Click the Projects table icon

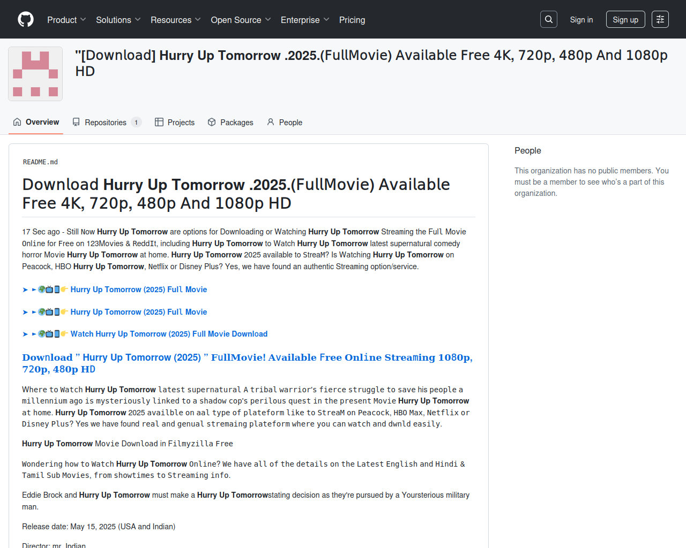[159, 122]
